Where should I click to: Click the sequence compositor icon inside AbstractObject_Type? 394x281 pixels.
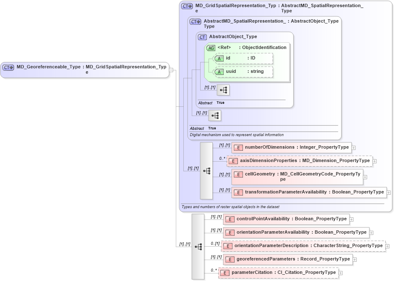(223, 90)
